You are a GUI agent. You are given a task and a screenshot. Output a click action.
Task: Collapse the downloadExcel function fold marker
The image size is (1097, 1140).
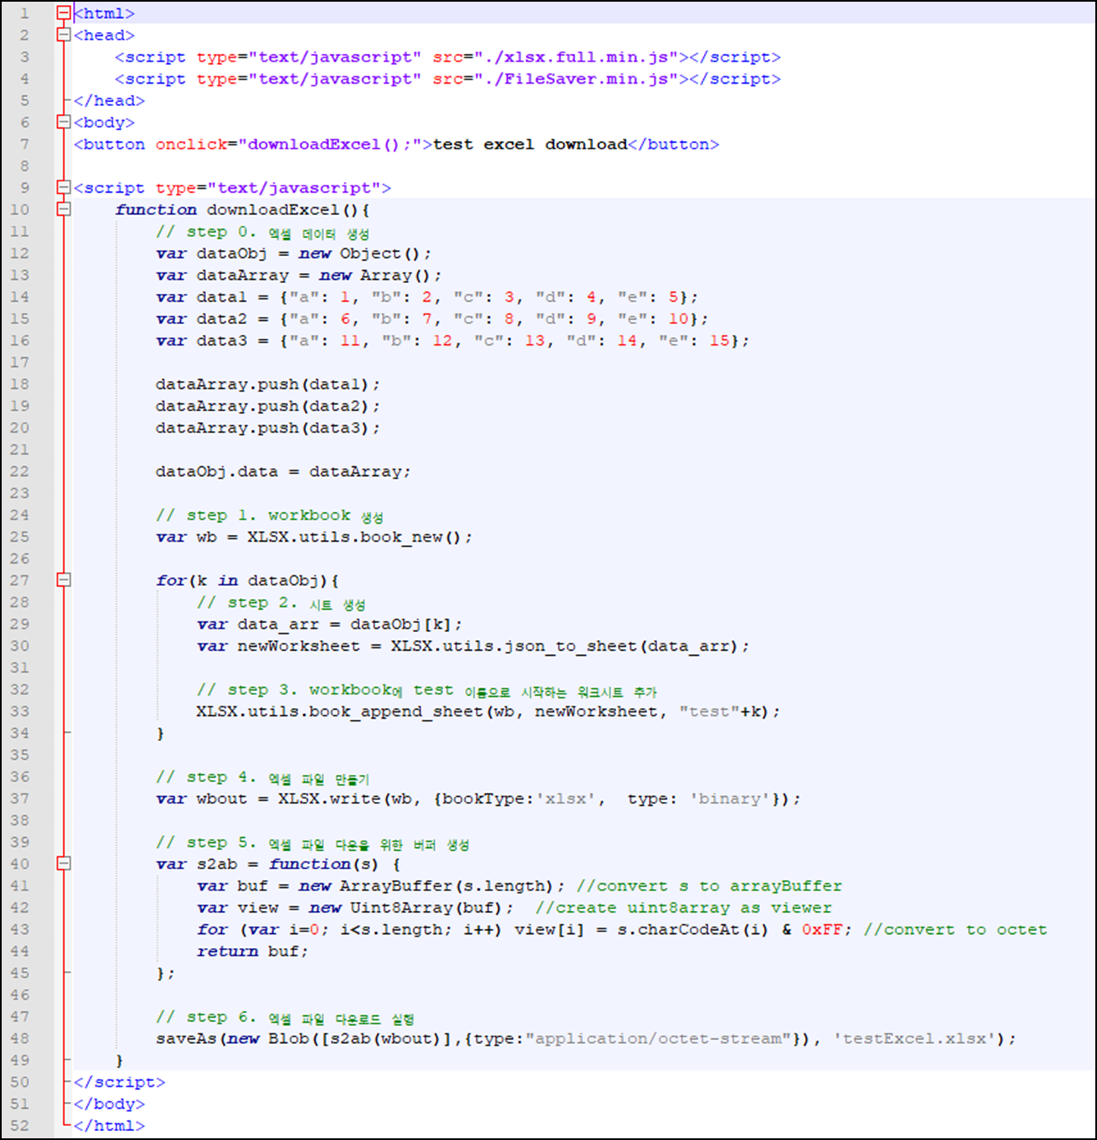pyautogui.click(x=64, y=209)
